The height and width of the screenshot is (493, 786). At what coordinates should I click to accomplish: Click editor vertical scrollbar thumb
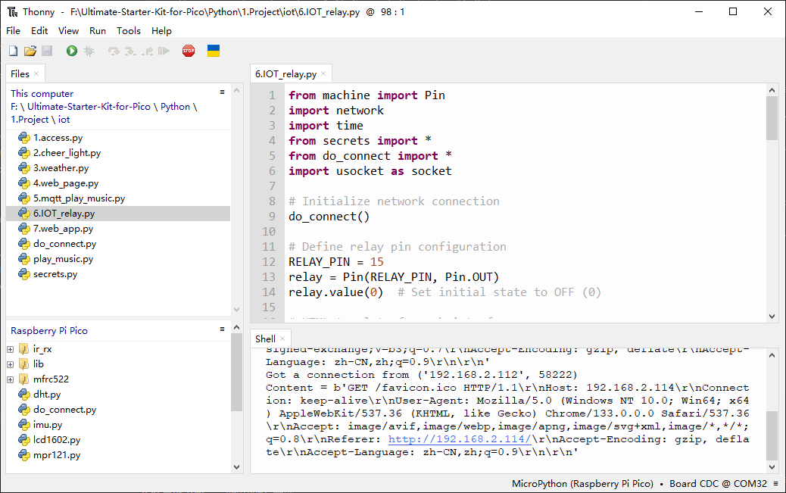point(772,118)
